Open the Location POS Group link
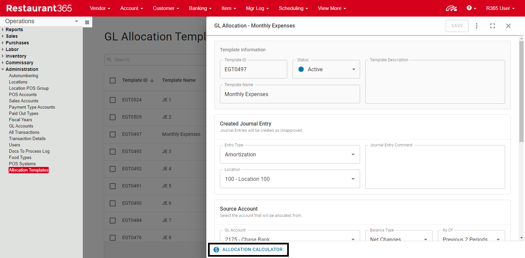 tap(29, 88)
